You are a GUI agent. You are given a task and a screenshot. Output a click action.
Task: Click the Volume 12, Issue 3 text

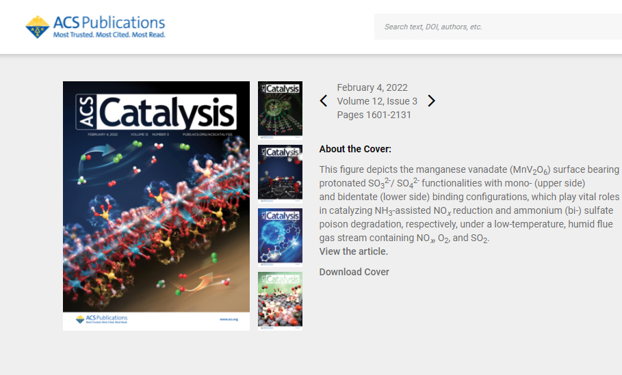pyautogui.click(x=377, y=101)
